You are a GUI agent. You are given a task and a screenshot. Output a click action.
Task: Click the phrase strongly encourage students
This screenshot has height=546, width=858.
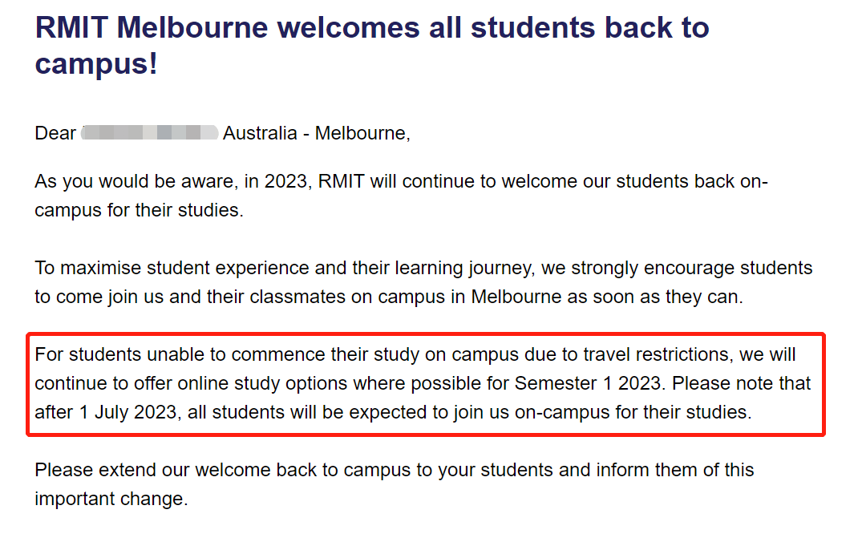[x=692, y=268]
